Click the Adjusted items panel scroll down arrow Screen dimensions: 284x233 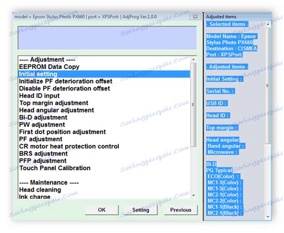click(268, 217)
